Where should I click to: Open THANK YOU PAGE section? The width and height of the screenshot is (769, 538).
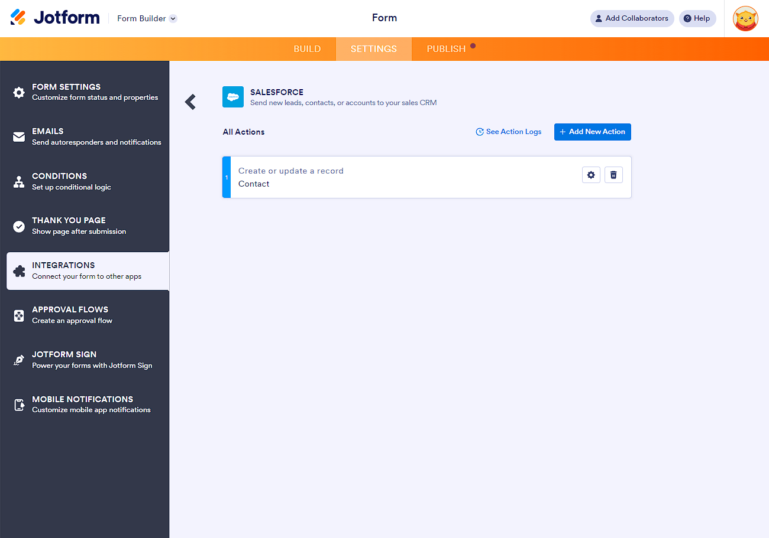point(85,226)
